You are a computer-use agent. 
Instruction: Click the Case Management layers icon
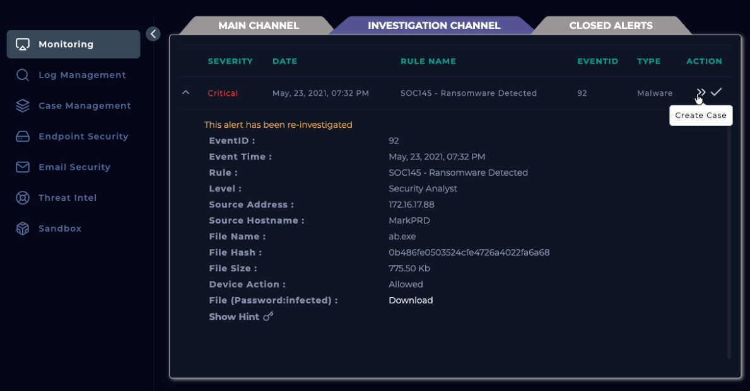(23, 106)
